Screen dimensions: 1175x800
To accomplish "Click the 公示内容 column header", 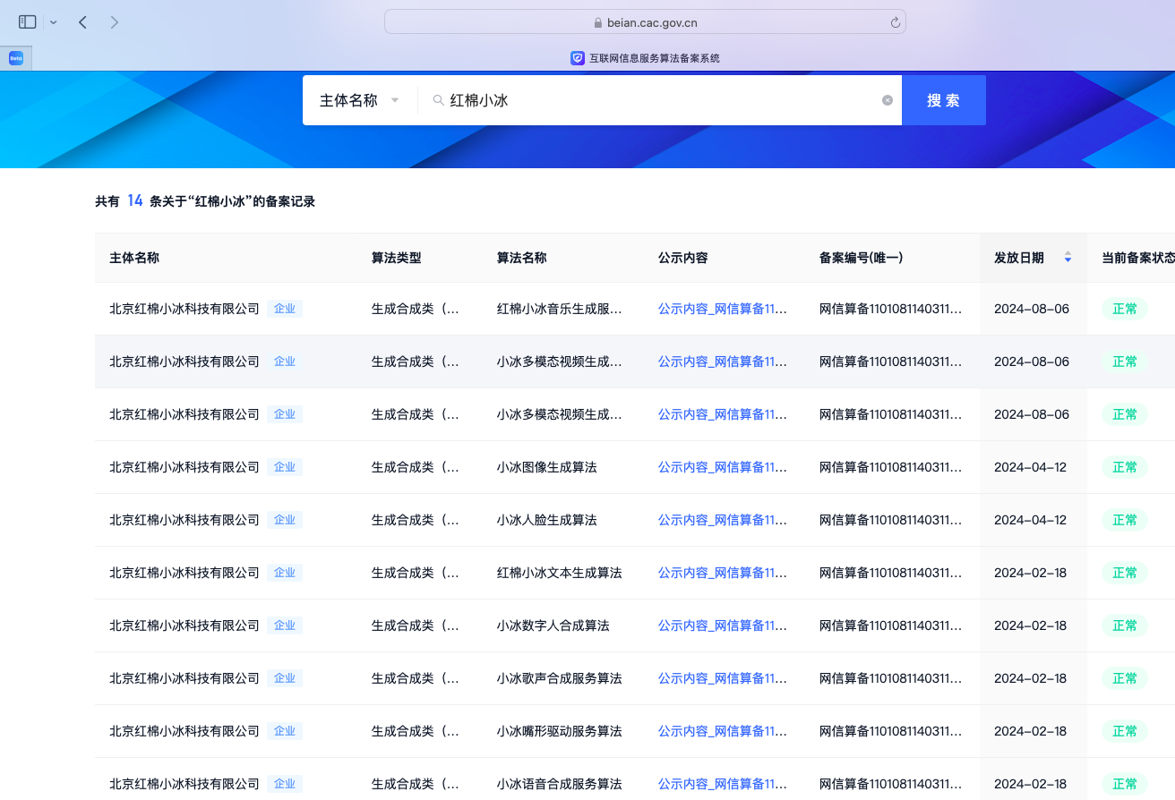I will pos(683,258).
